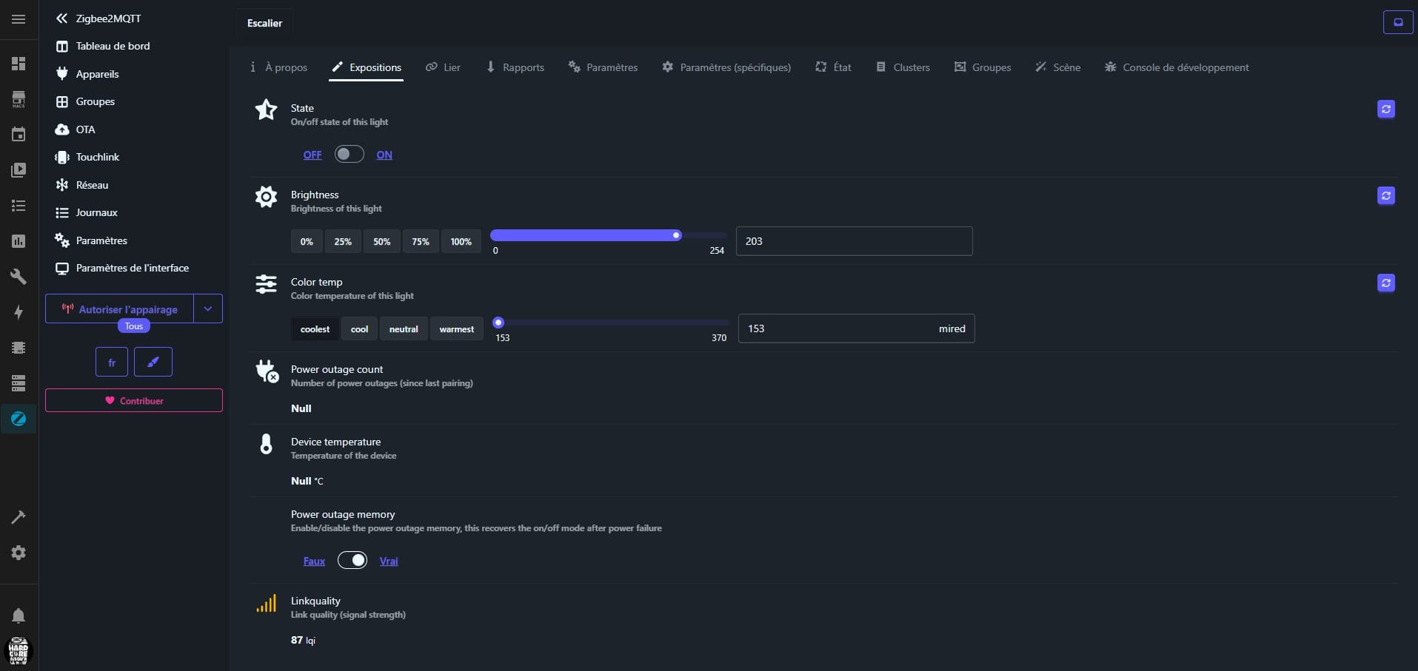Viewport: 1418px width, 671px height.
Task: Click the Zigbee2MQTT icon in sidebar
Action: click(19, 419)
